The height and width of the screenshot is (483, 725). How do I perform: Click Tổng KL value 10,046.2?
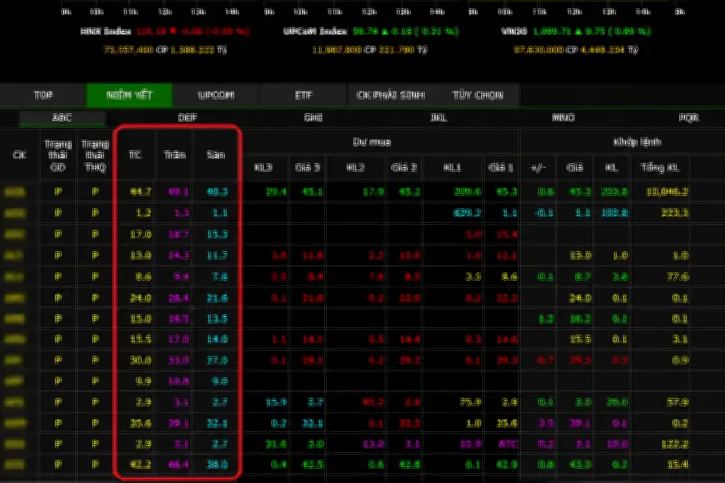tap(667, 192)
